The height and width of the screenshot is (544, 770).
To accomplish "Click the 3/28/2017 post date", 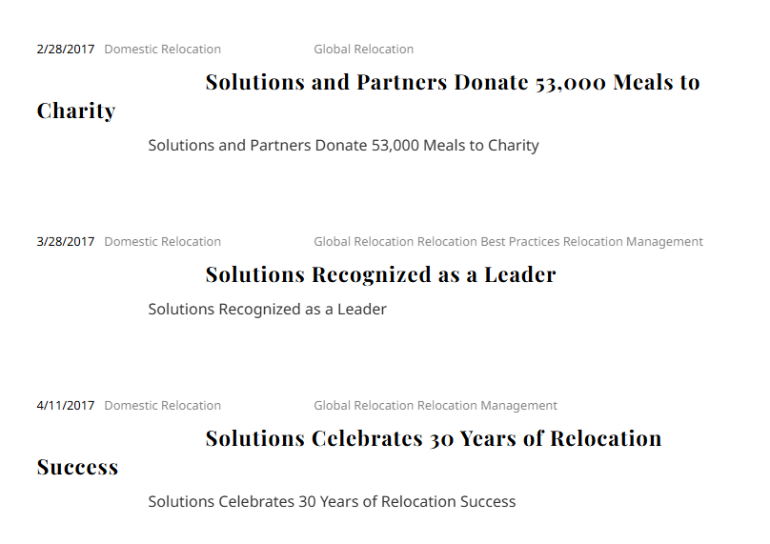I will pos(66,242).
